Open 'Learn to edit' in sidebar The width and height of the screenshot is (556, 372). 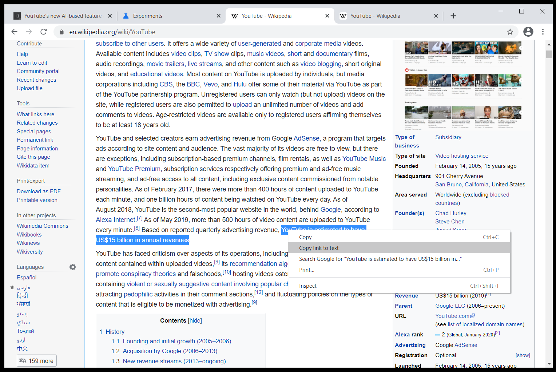pos(32,63)
